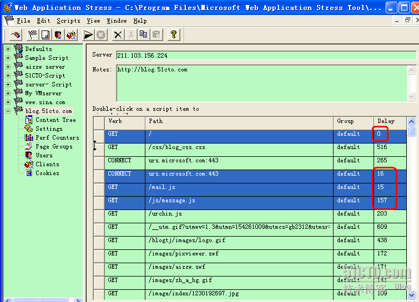Viewport: 419px width, 302px height.
Task: Click the path /js/message.js
Action: coord(172,201)
